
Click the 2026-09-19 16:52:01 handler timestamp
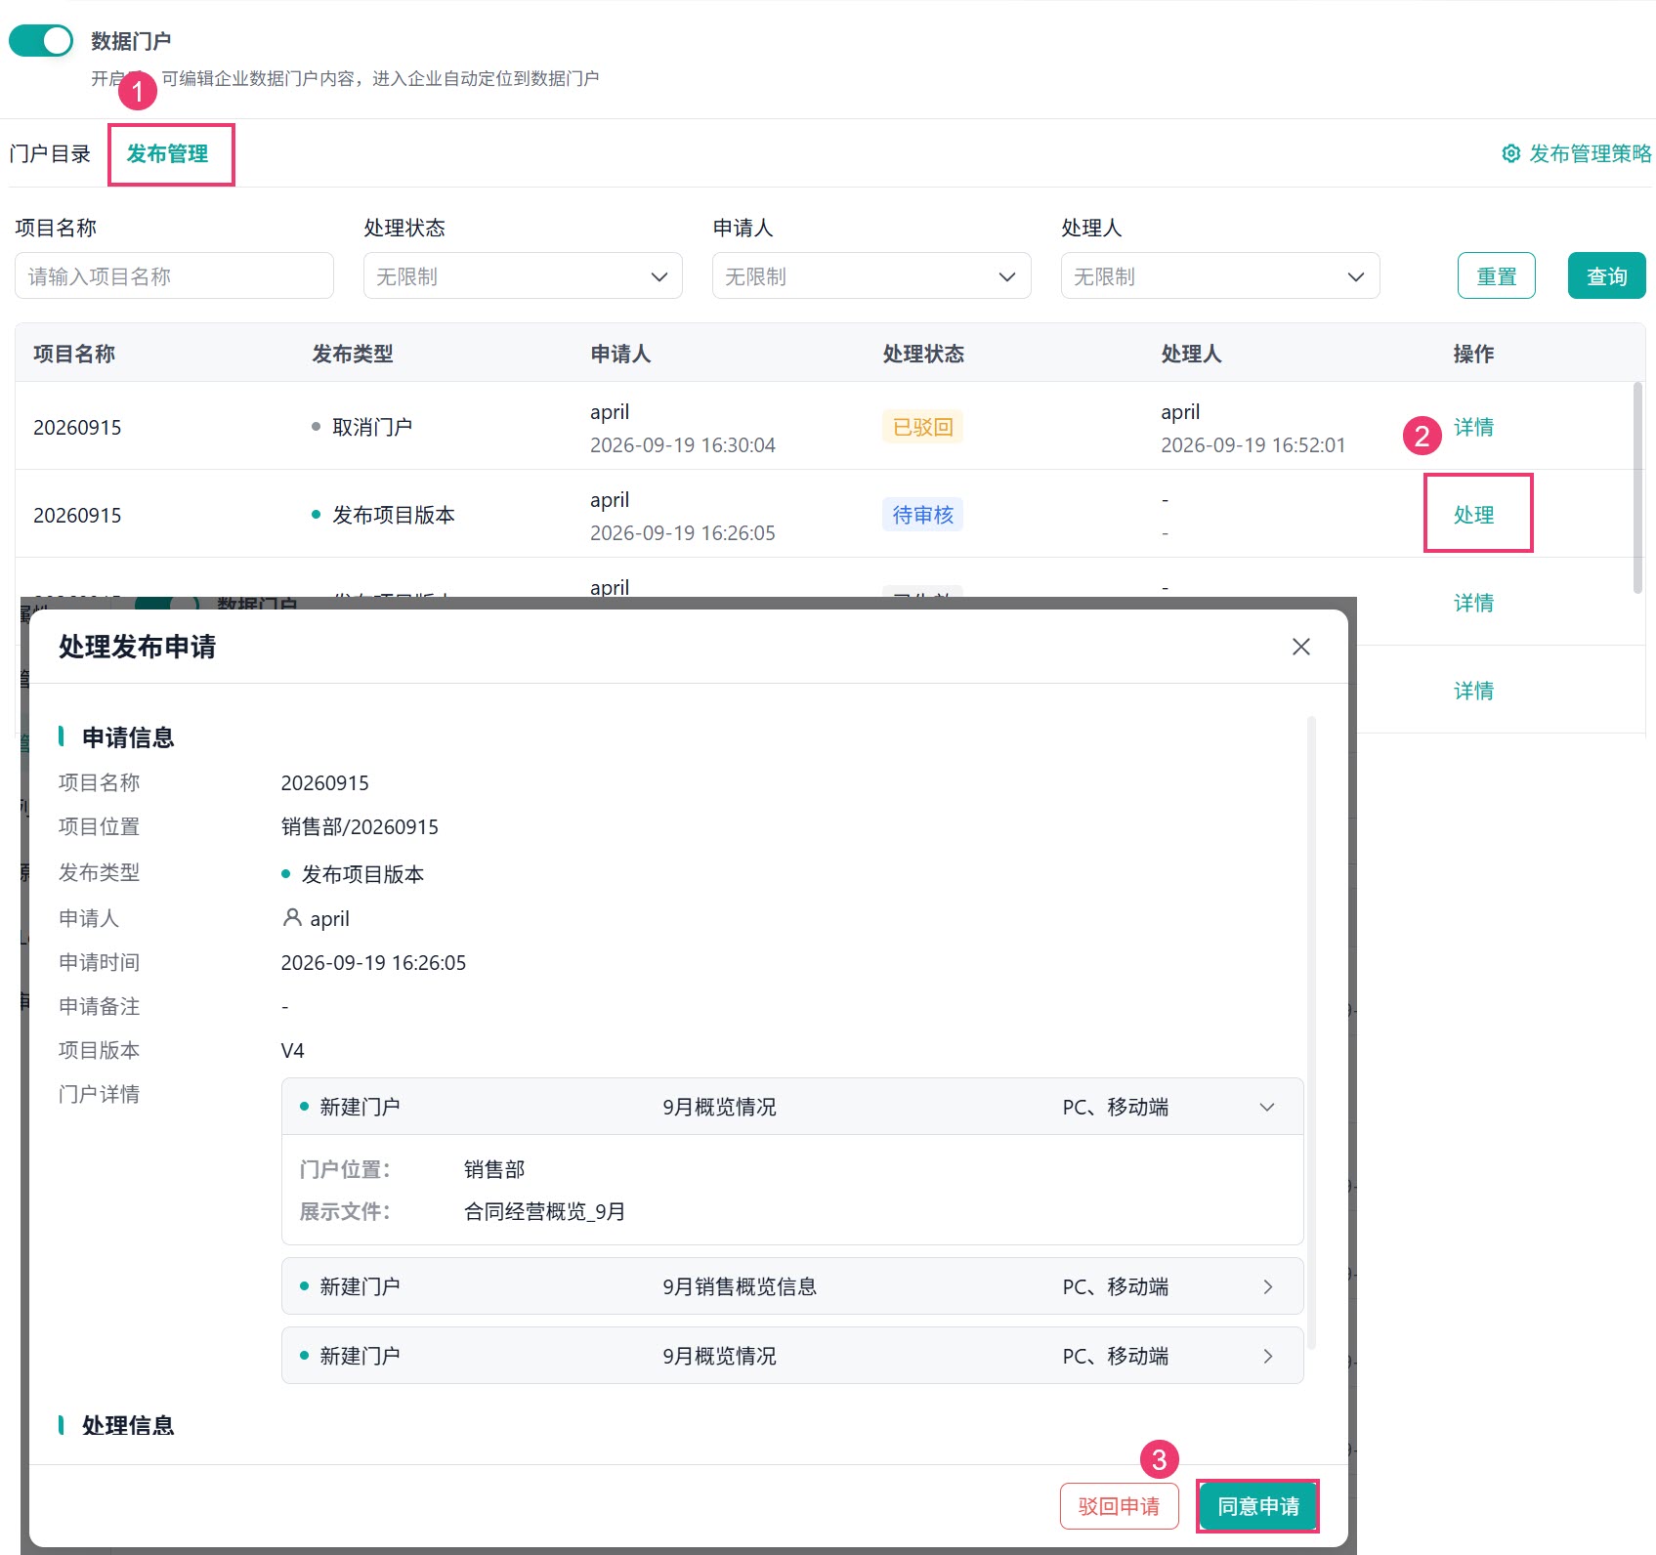pos(1253,445)
